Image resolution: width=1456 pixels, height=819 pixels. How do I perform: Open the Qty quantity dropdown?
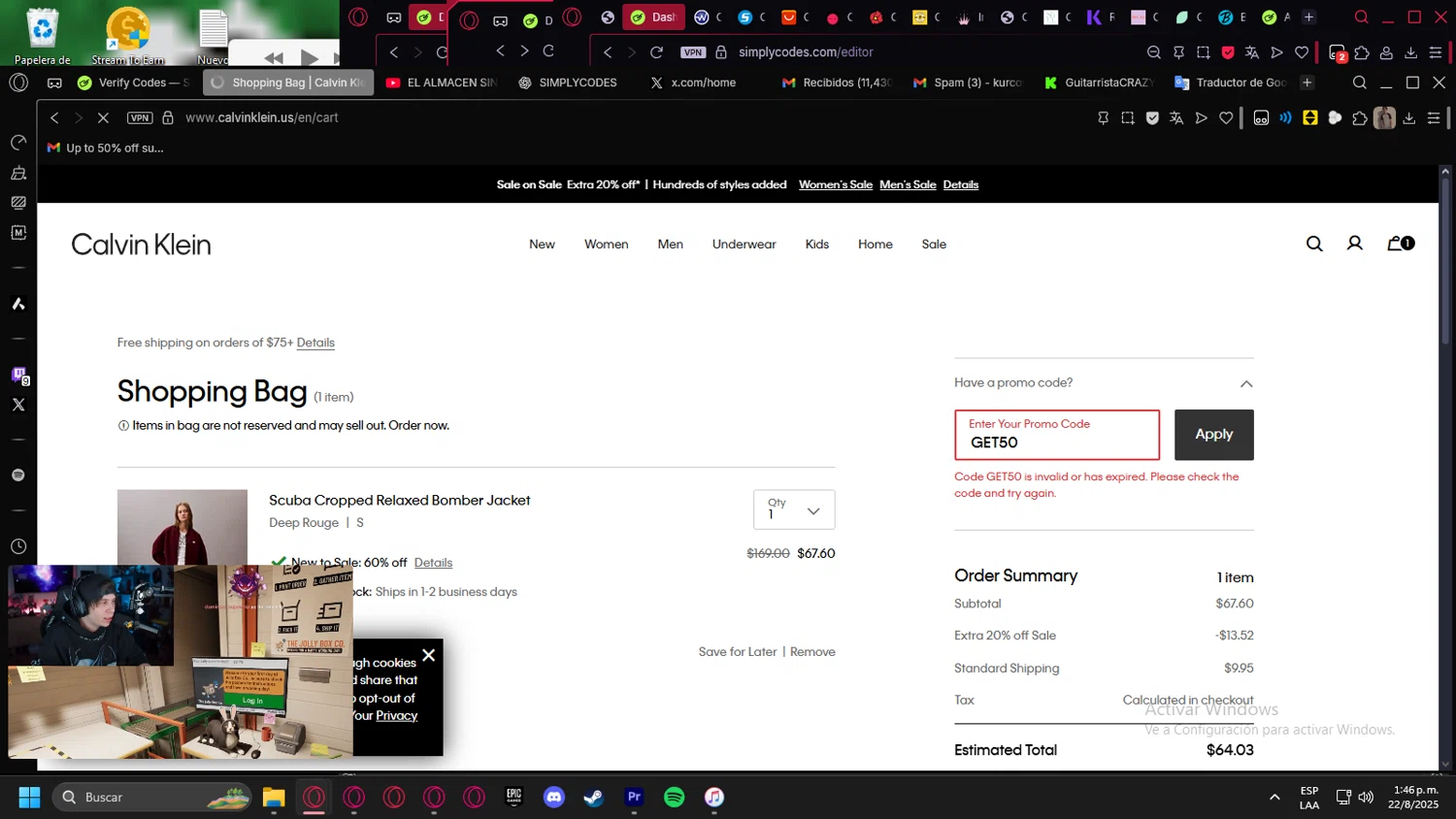(x=794, y=509)
